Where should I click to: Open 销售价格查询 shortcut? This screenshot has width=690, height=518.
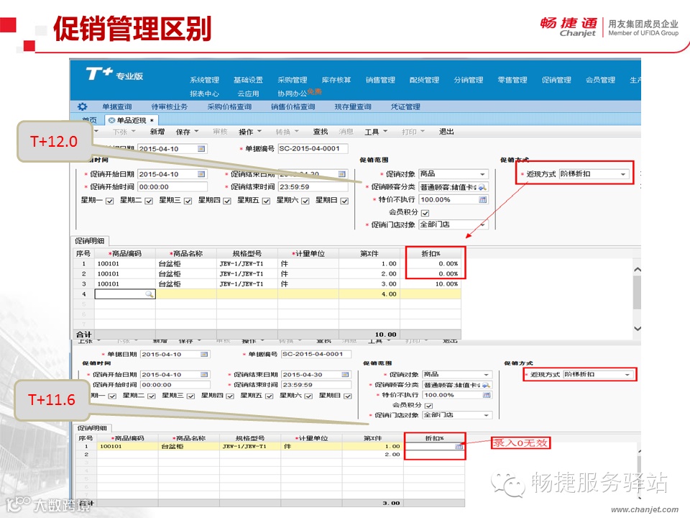(x=293, y=106)
